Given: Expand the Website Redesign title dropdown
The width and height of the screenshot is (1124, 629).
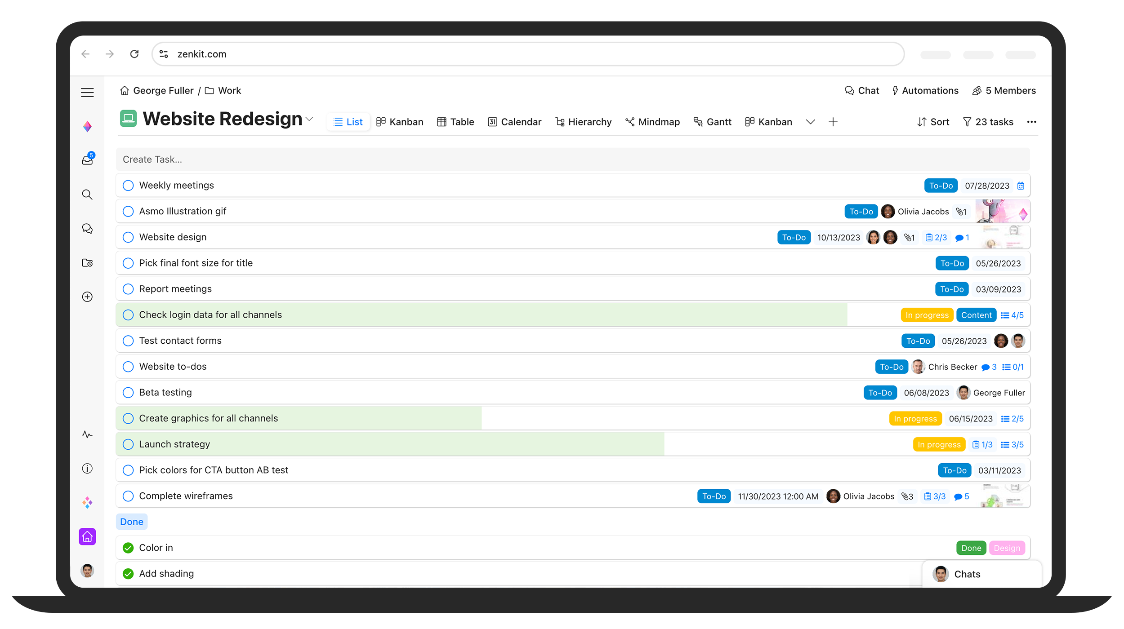Looking at the screenshot, I should pyautogui.click(x=309, y=119).
